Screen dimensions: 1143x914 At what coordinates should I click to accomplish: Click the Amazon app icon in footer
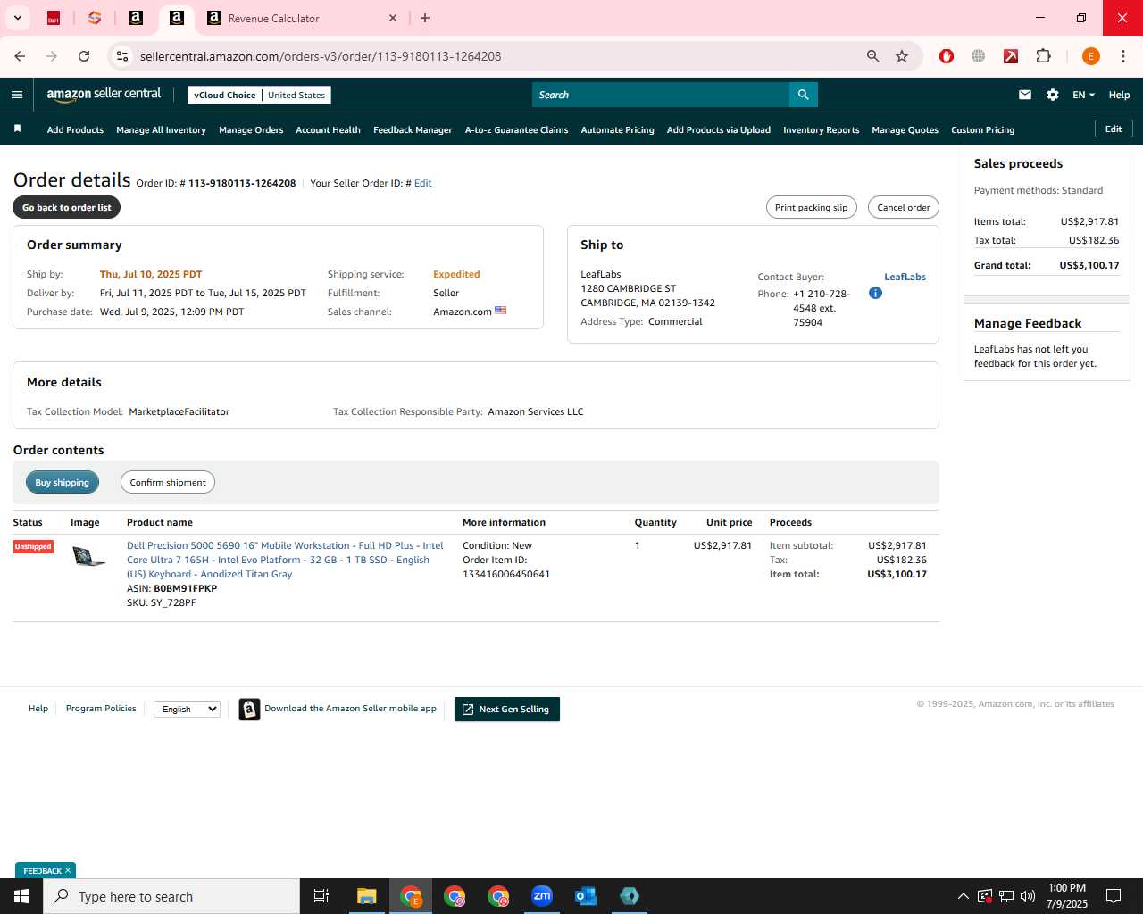pos(249,710)
